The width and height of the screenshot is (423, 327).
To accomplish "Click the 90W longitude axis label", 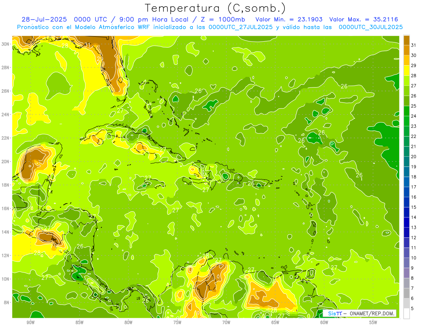I will pyautogui.click(x=30, y=323).
